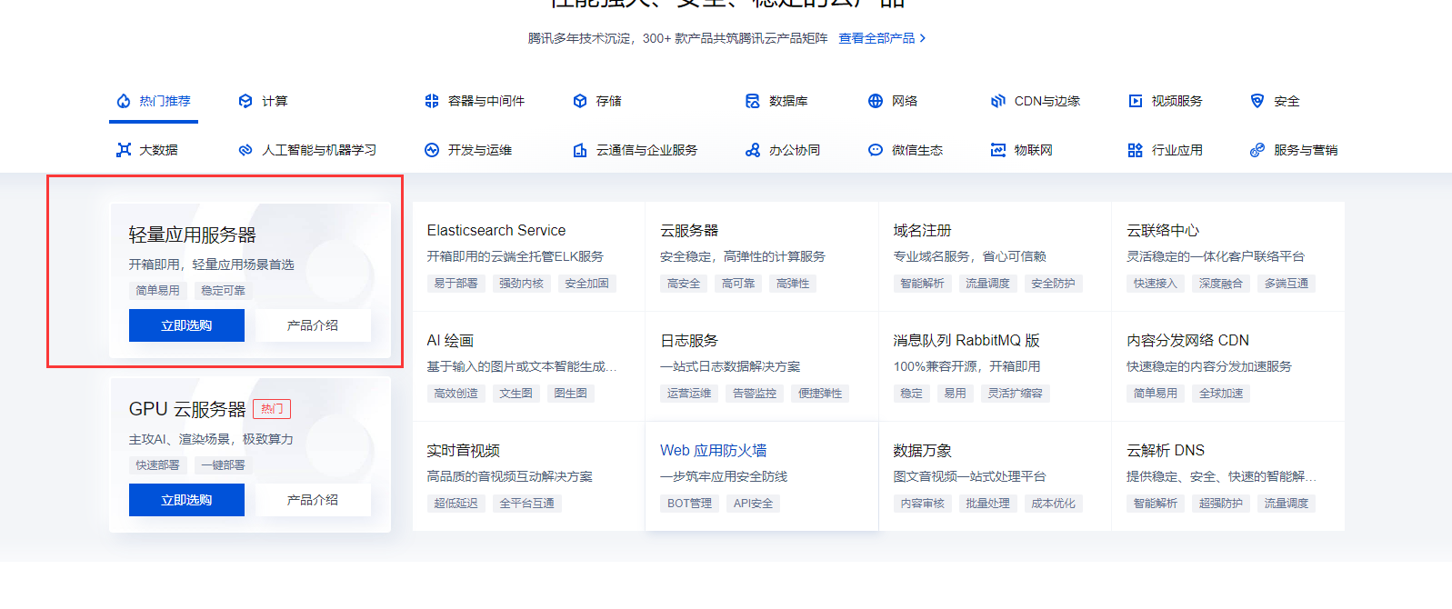Click the 全球加速 tag
The height and width of the screenshot is (609, 1452).
(1221, 394)
